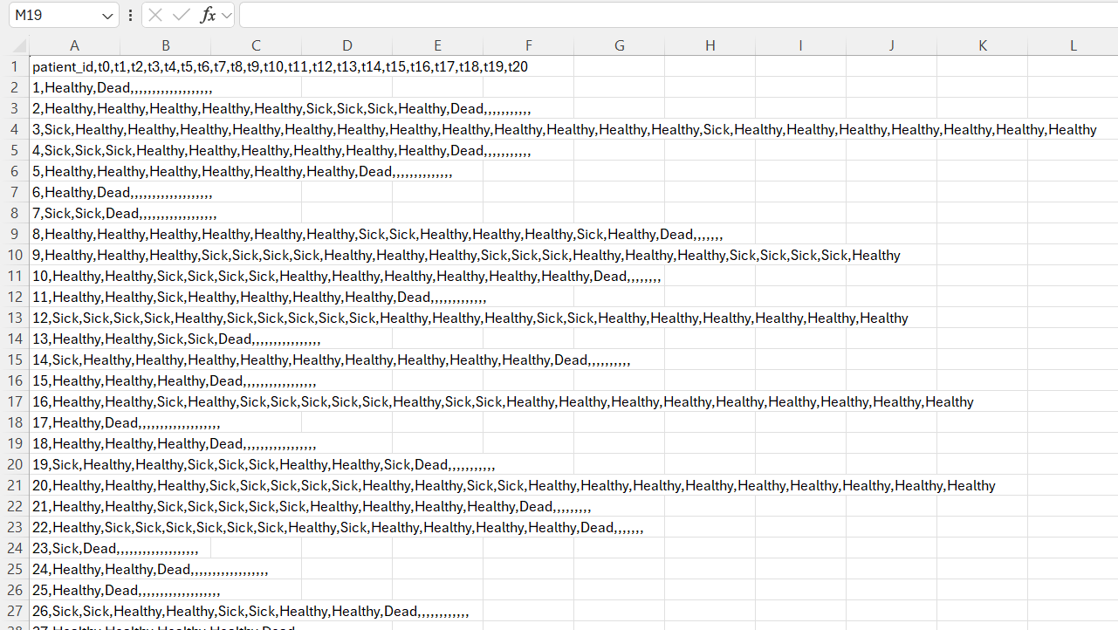Click the cell text "7,Sick,Sick,Dead"
1118x630 pixels.
(86, 213)
